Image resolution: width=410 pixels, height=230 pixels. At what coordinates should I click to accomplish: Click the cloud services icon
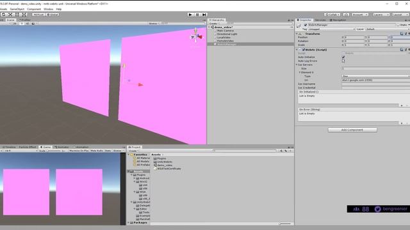click(346, 15)
